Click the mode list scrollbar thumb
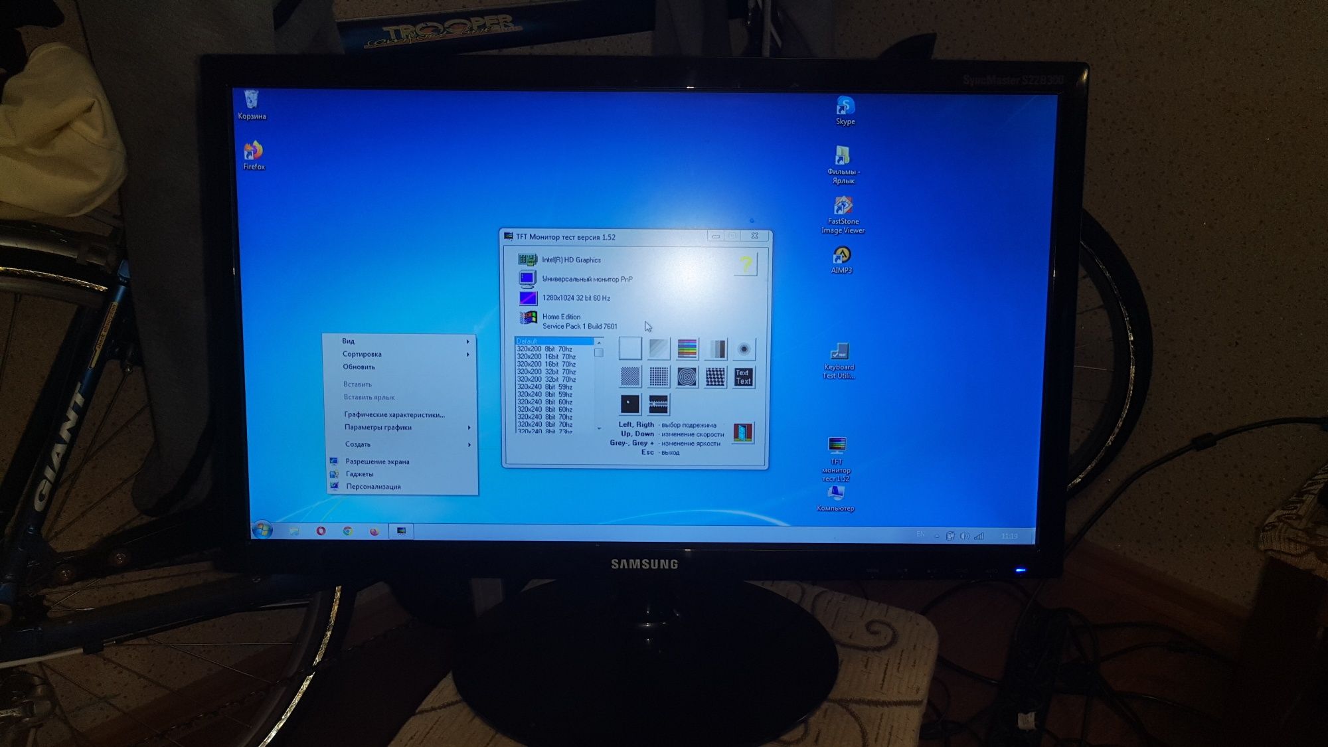Viewport: 1328px width, 747px height. pos(599,353)
